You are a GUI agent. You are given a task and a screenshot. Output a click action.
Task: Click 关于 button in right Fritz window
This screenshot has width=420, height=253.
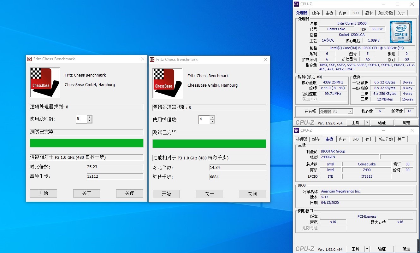pyautogui.click(x=210, y=194)
